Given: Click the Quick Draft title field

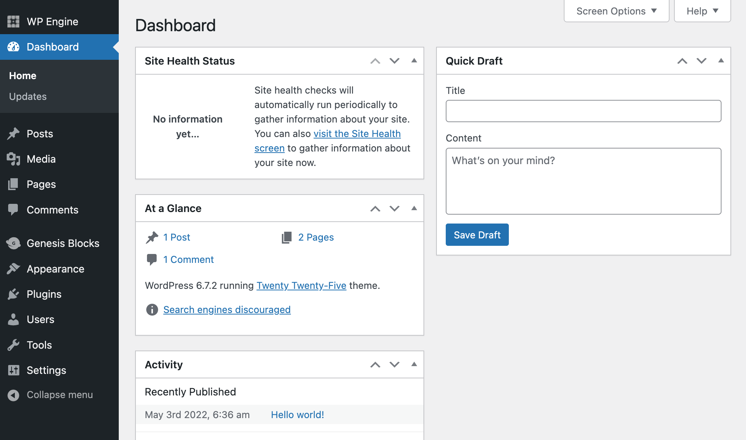Looking at the screenshot, I should click(x=583, y=111).
